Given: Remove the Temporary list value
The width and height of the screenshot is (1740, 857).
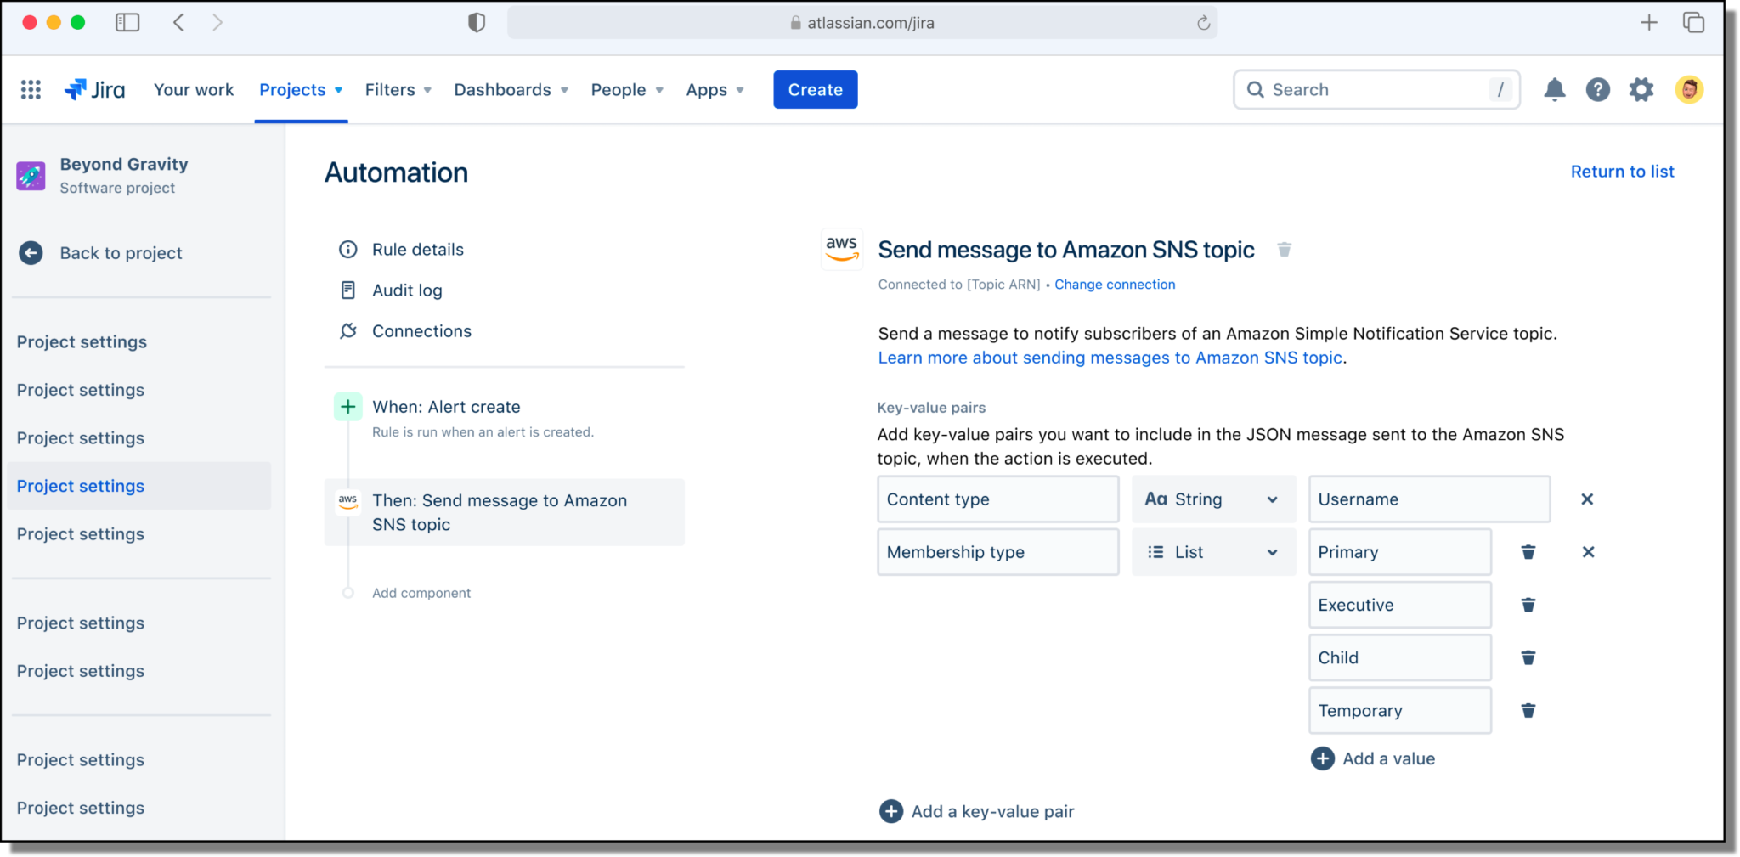Looking at the screenshot, I should pyautogui.click(x=1528, y=711).
